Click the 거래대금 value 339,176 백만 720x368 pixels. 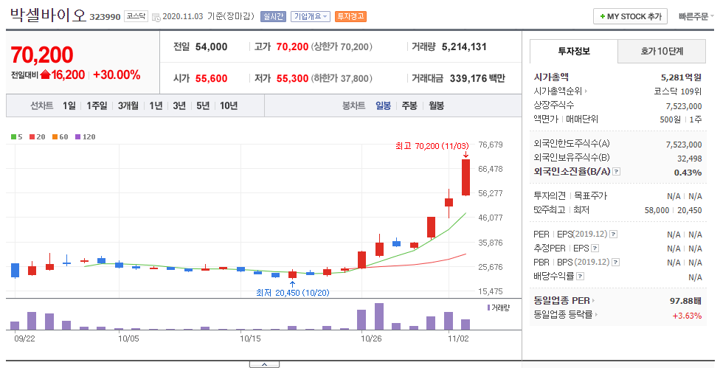[477, 78]
